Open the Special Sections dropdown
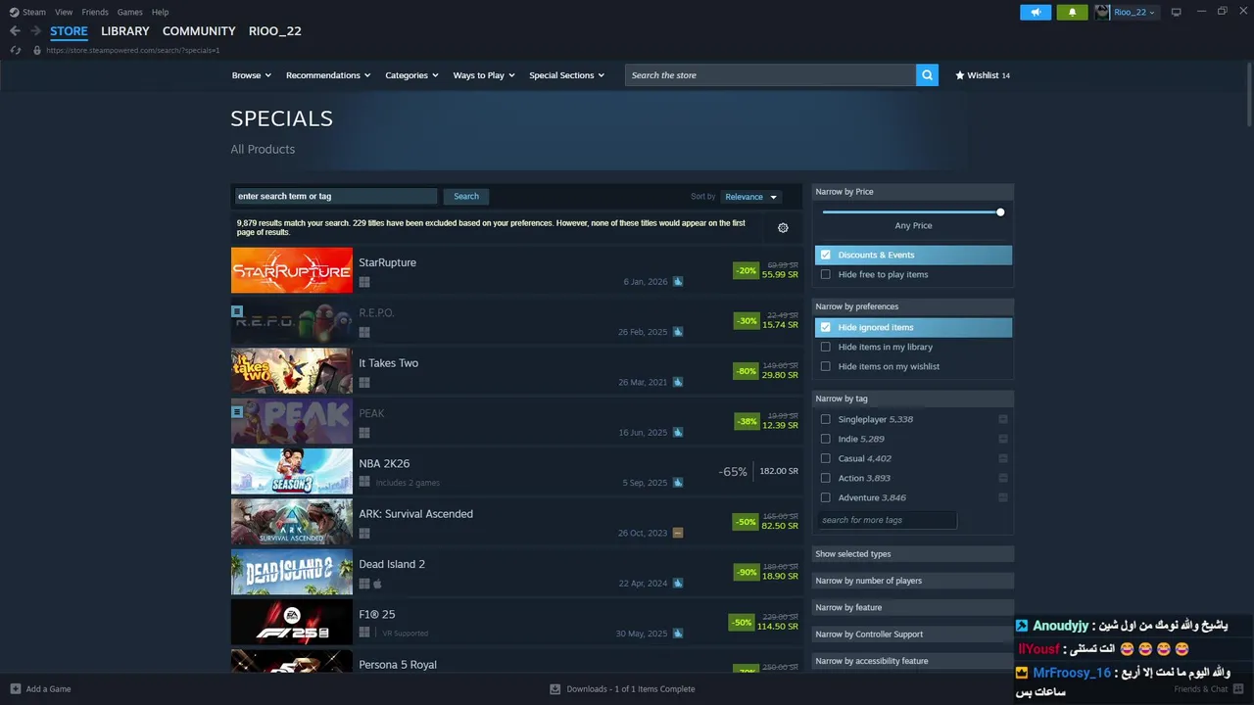Screen dimensions: 1254x705 (x=567, y=75)
